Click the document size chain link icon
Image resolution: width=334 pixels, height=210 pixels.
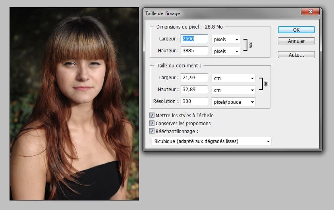coord(266,84)
